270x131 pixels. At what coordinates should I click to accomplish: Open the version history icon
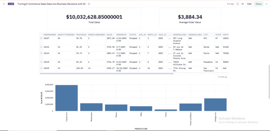point(243,4)
